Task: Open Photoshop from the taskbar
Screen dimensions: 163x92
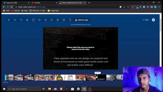Action: (x=67, y=89)
